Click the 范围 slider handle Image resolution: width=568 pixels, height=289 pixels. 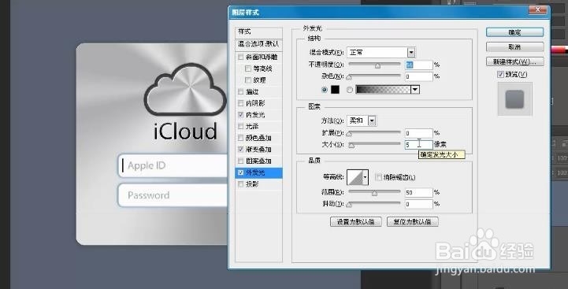[374, 194]
